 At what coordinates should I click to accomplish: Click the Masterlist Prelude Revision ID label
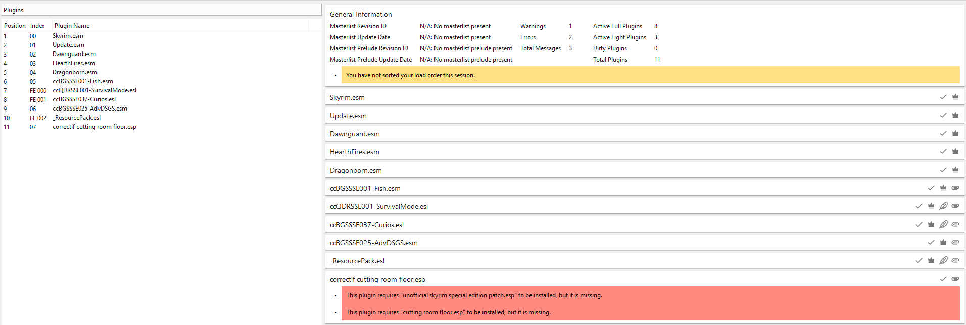[x=369, y=48]
